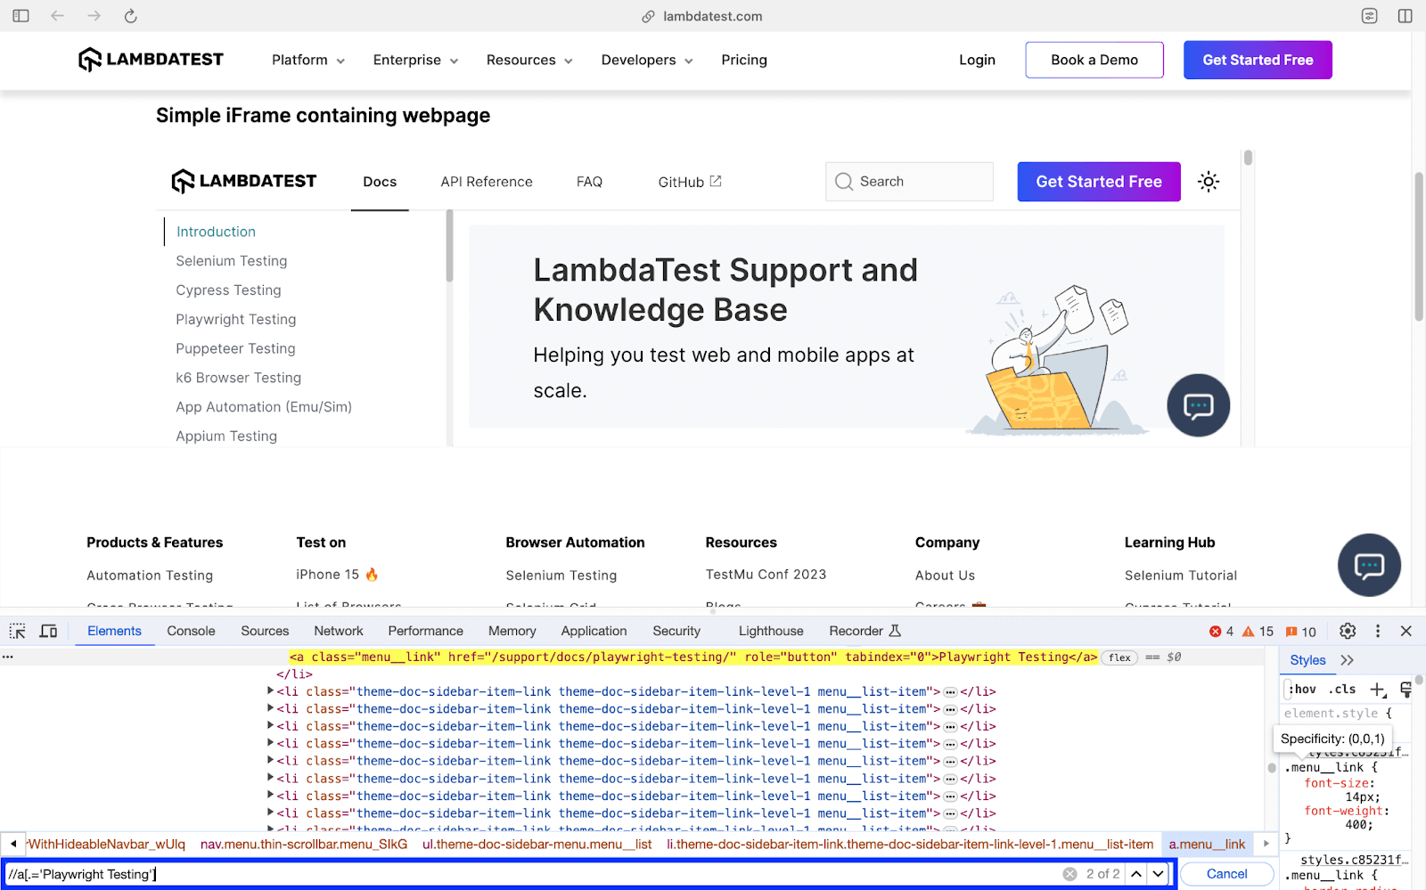This screenshot has width=1426, height=890.
Task: Expand the Developers dropdown menu
Action: (647, 60)
